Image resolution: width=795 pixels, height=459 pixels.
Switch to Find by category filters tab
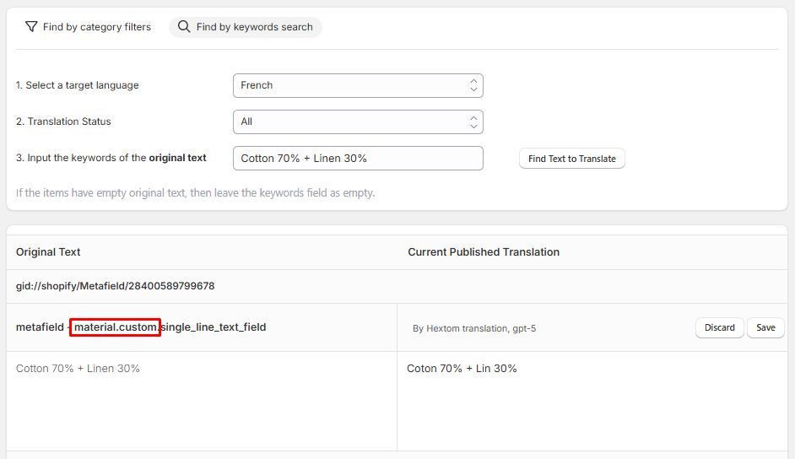(x=88, y=27)
